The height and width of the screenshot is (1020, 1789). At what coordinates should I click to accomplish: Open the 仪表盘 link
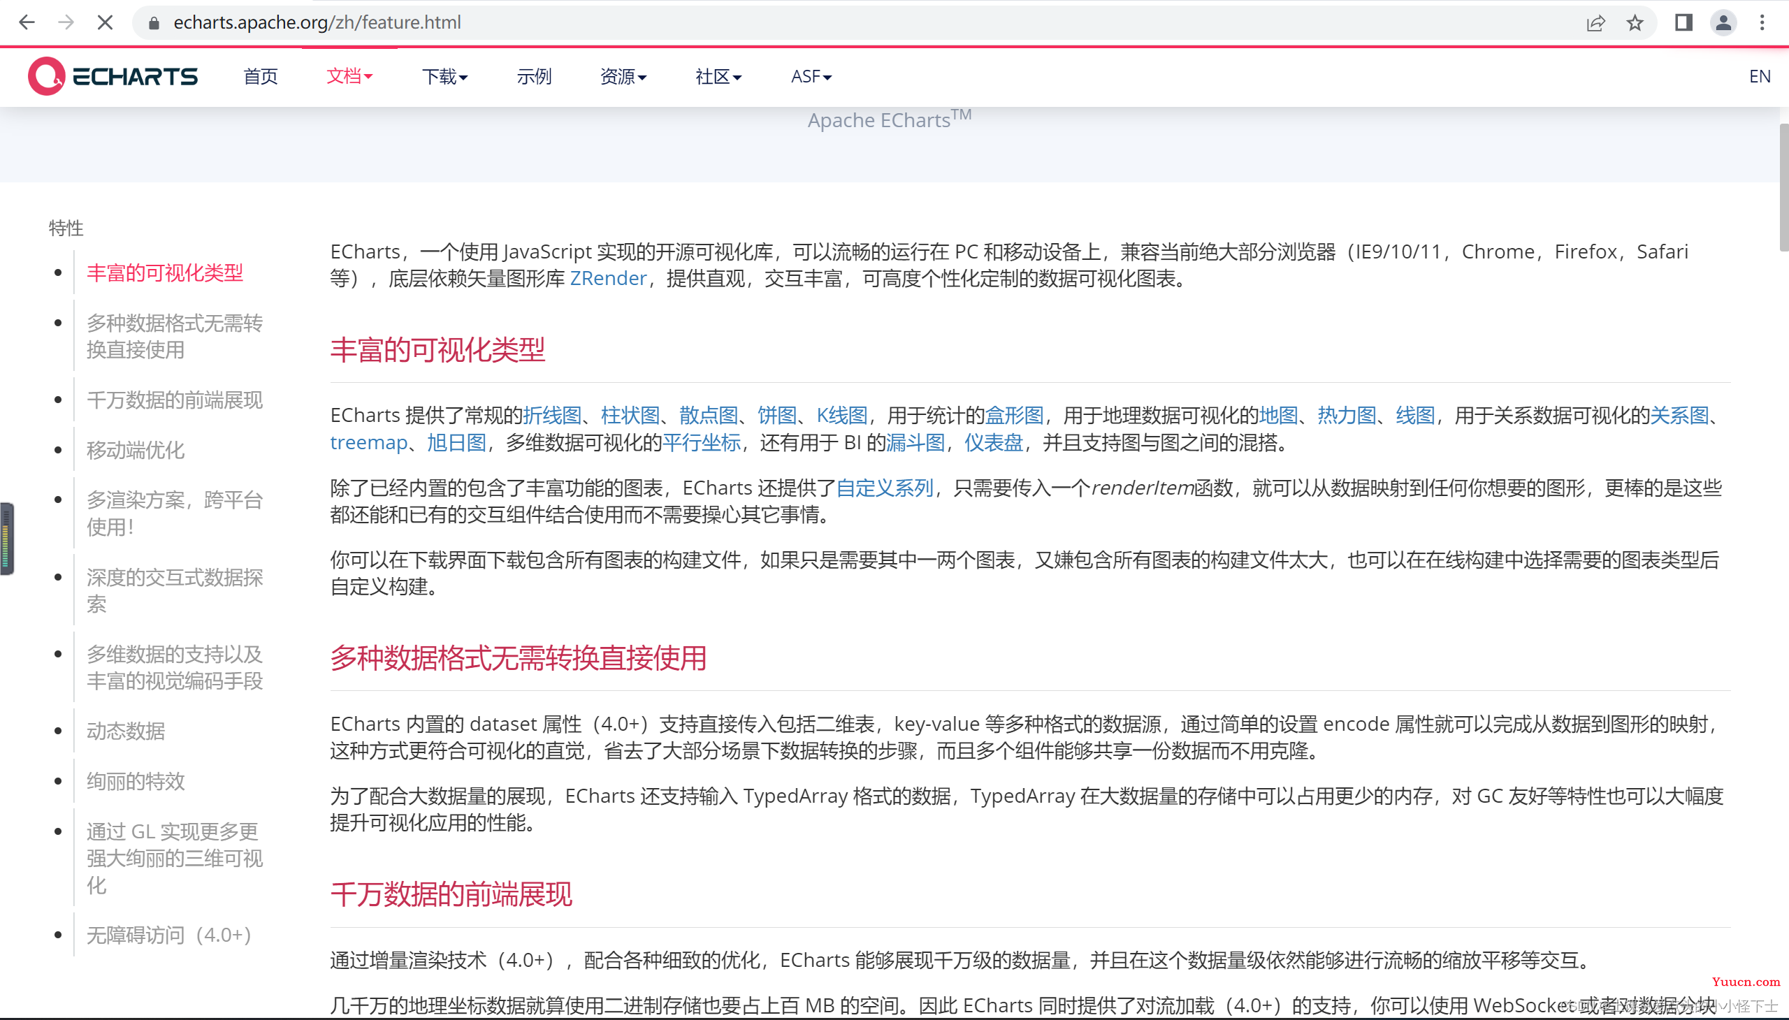coord(994,442)
